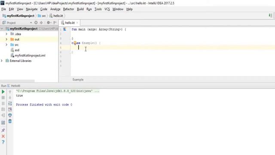Select the out folder row
Screen dimensions: 275x155
point(29,39)
